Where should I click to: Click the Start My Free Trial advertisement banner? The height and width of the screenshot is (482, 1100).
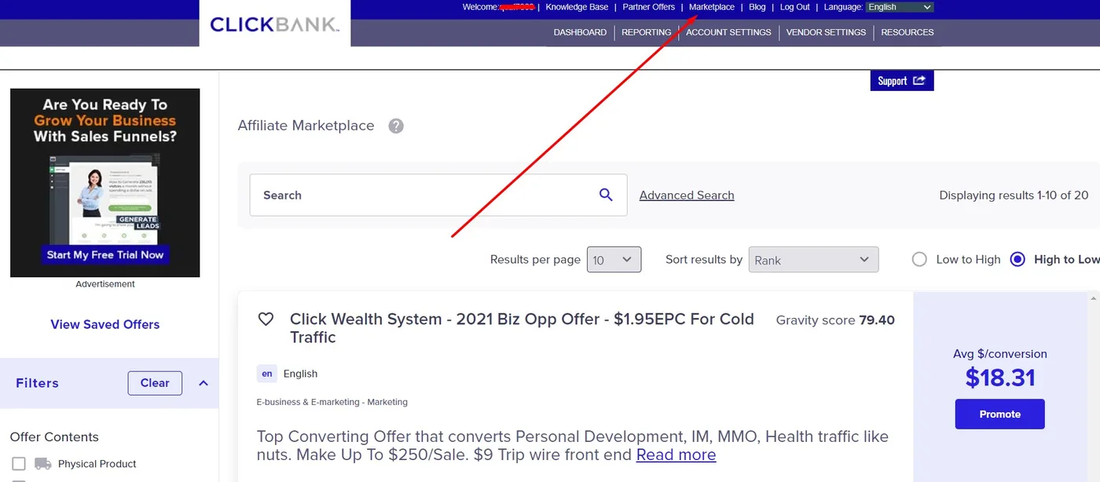[105, 183]
